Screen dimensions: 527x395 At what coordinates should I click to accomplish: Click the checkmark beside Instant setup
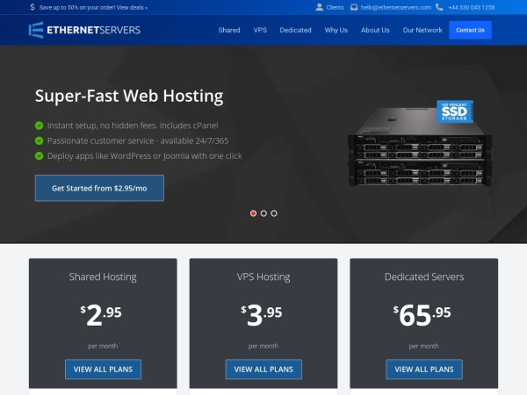(x=39, y=126)
